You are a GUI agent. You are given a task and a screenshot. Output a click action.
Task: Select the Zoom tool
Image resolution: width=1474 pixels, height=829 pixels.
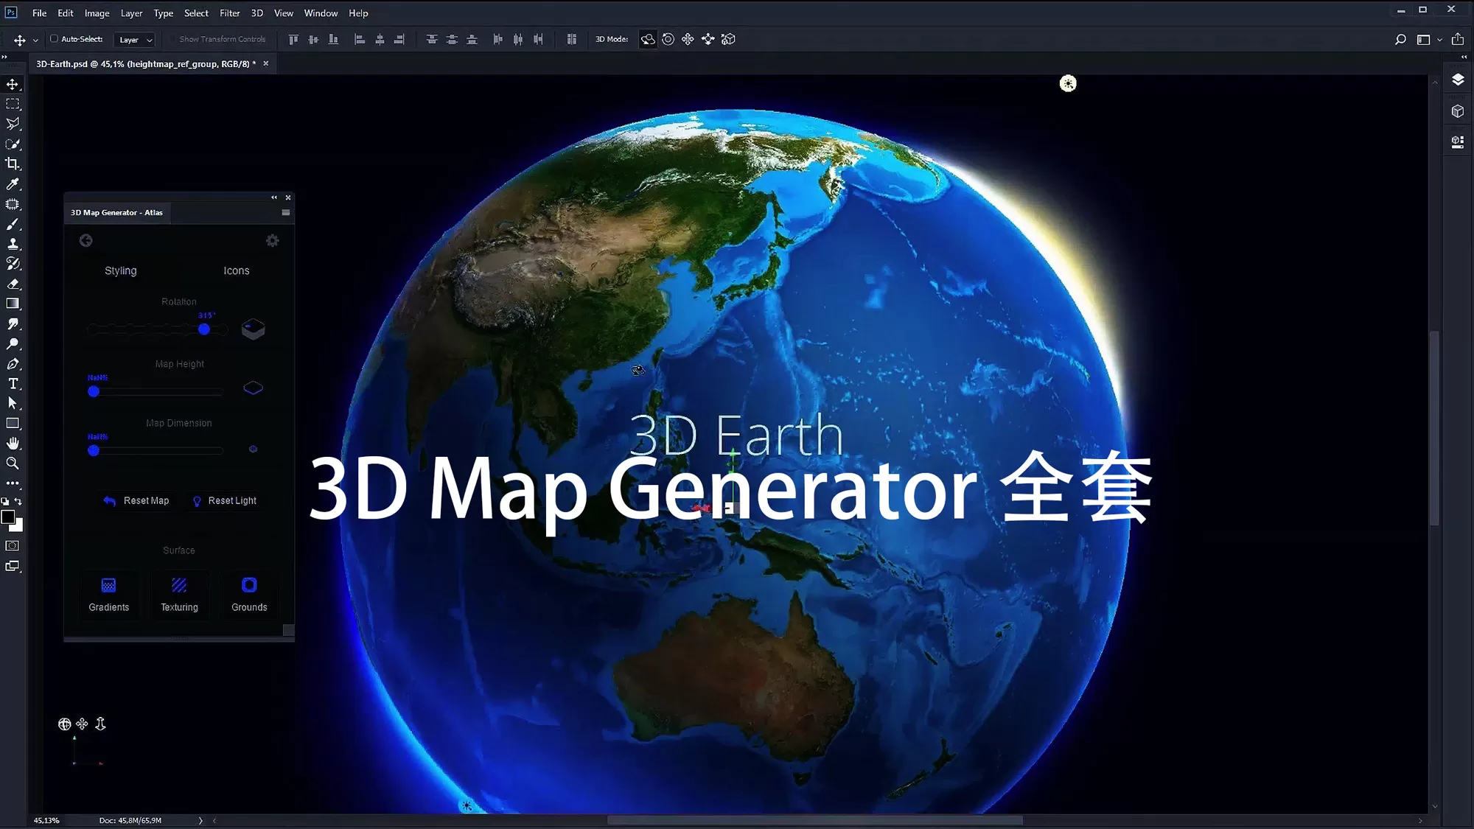click(x=13, y=464)
